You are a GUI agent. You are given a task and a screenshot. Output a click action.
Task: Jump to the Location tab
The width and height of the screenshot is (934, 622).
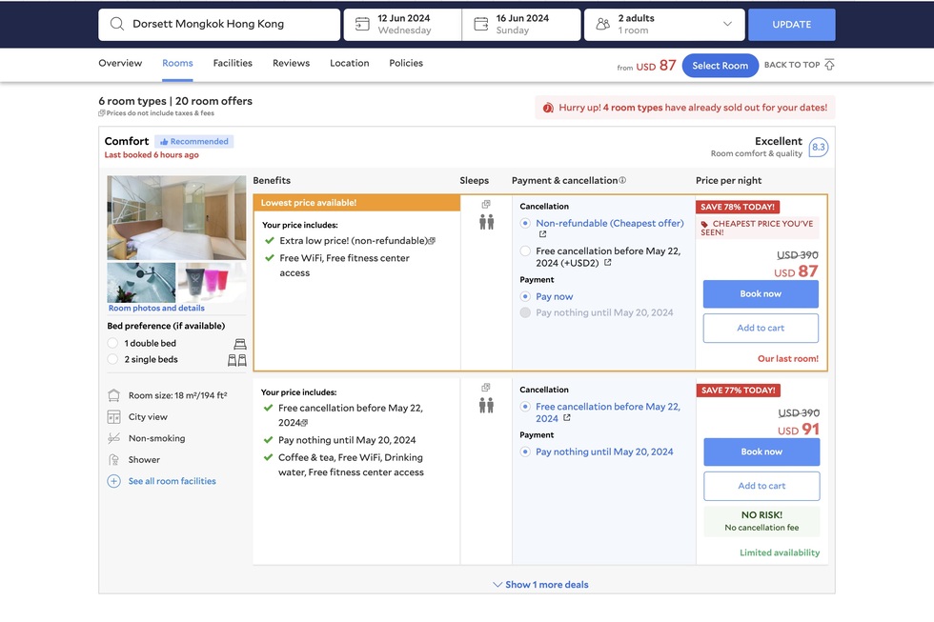(x=350, y=63)
